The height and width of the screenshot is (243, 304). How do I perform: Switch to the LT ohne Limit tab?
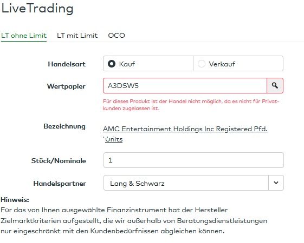click(24, 36)
